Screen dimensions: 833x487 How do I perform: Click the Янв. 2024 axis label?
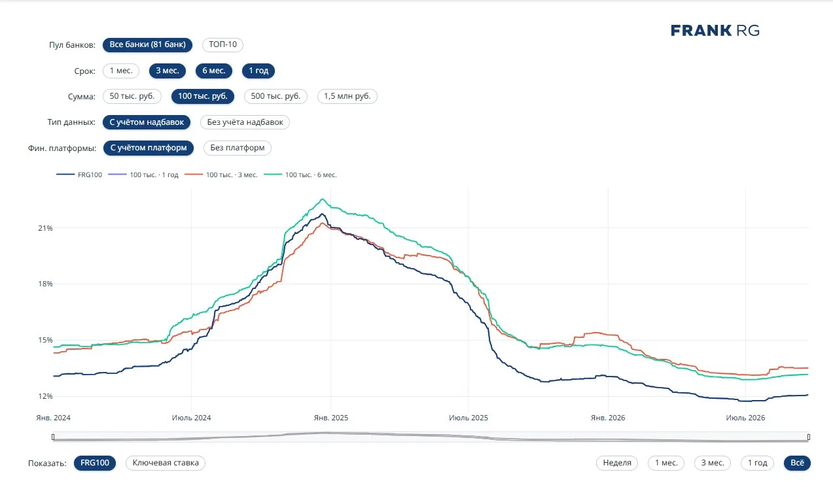[53, 417]
